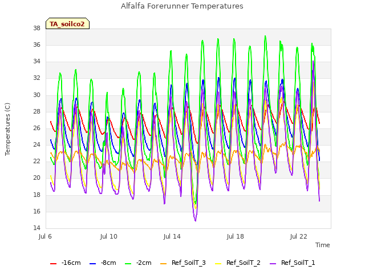Toggle the -2cm series in legend
Image resolution: width=365 pixels, height=274 pixels.
coord(138,263)
